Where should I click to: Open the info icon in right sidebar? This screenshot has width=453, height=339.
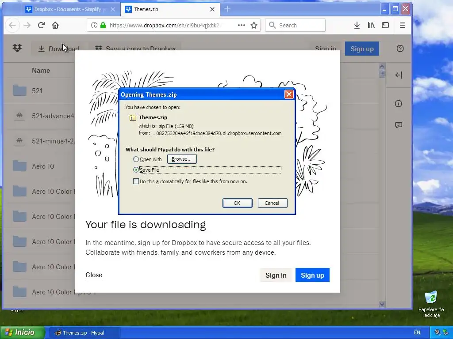399,103
